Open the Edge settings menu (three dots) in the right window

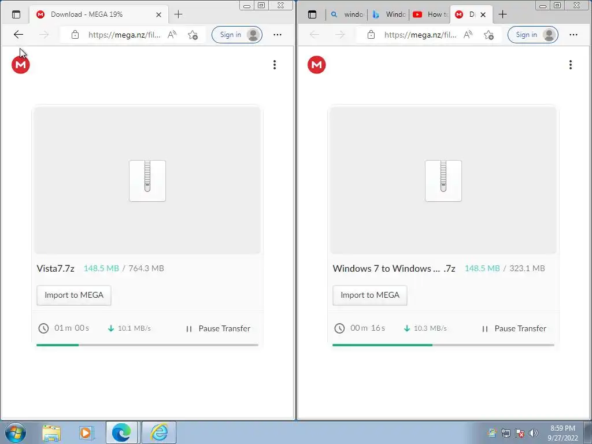573,35
